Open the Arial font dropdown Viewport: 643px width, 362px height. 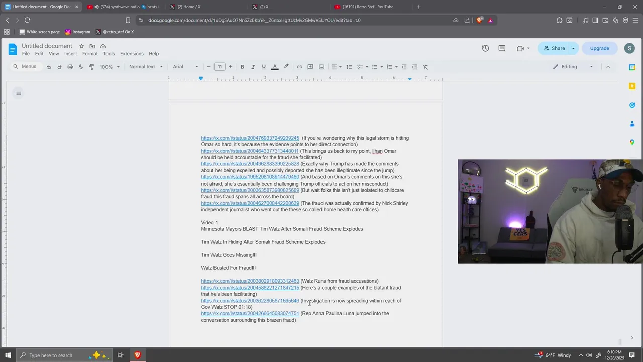(186, 67)
